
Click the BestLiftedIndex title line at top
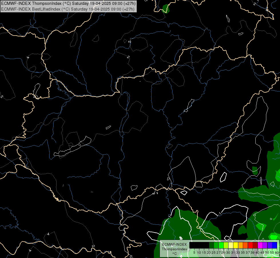[68, 9]
